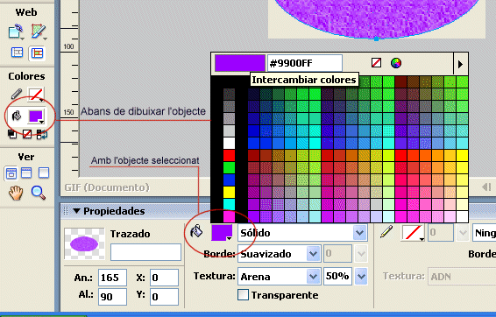Screen dimensions: 496x317
Task: Click the Propiedades panel title
Action: tap(114, 211)
